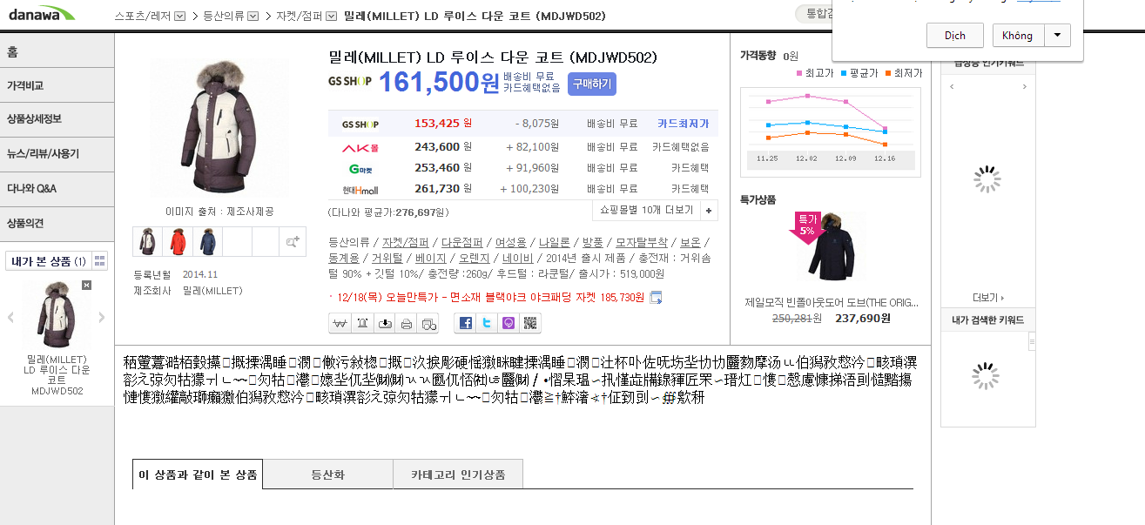Click the Dịch translate button

pos(955,36)
